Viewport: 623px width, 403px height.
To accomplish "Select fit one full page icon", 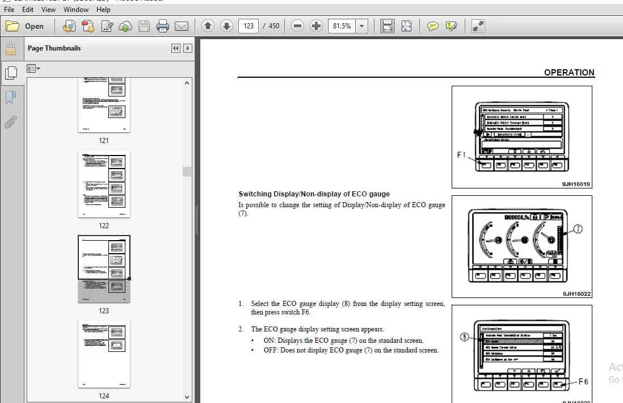I will (x=406, y=26).
